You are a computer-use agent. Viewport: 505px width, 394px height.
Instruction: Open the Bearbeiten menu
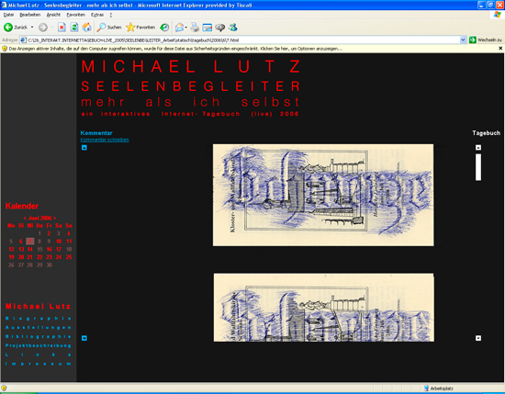(30, 15)
